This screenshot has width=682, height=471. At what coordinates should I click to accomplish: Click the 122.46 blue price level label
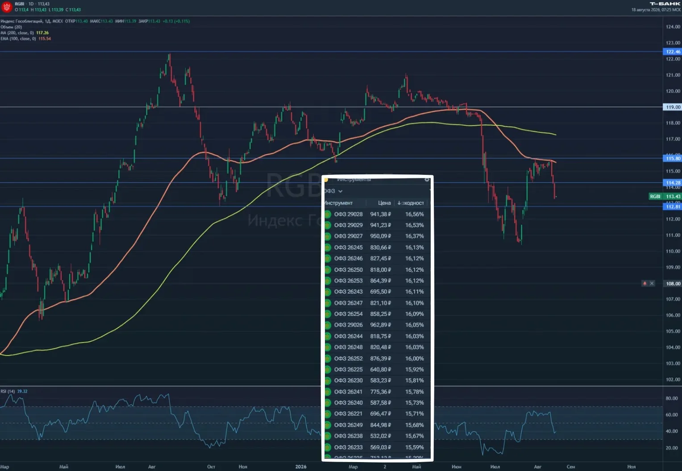click(673, 52)
